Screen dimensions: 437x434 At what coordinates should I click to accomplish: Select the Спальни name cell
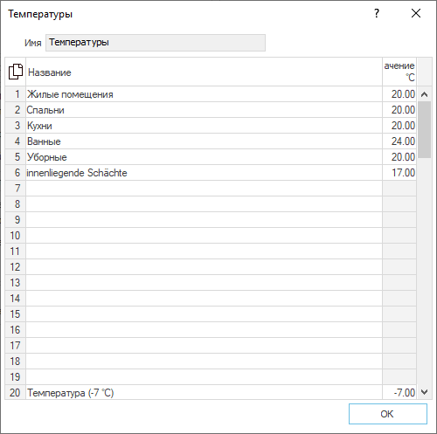pos(204,110)
